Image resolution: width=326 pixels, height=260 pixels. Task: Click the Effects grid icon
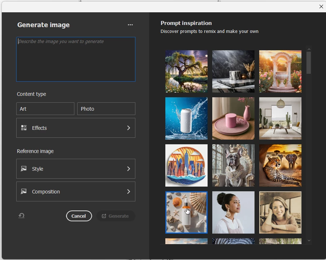pos(24,128)
